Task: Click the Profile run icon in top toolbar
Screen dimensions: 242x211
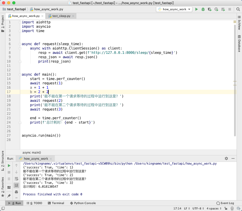Action: click(x=216, y=9)
